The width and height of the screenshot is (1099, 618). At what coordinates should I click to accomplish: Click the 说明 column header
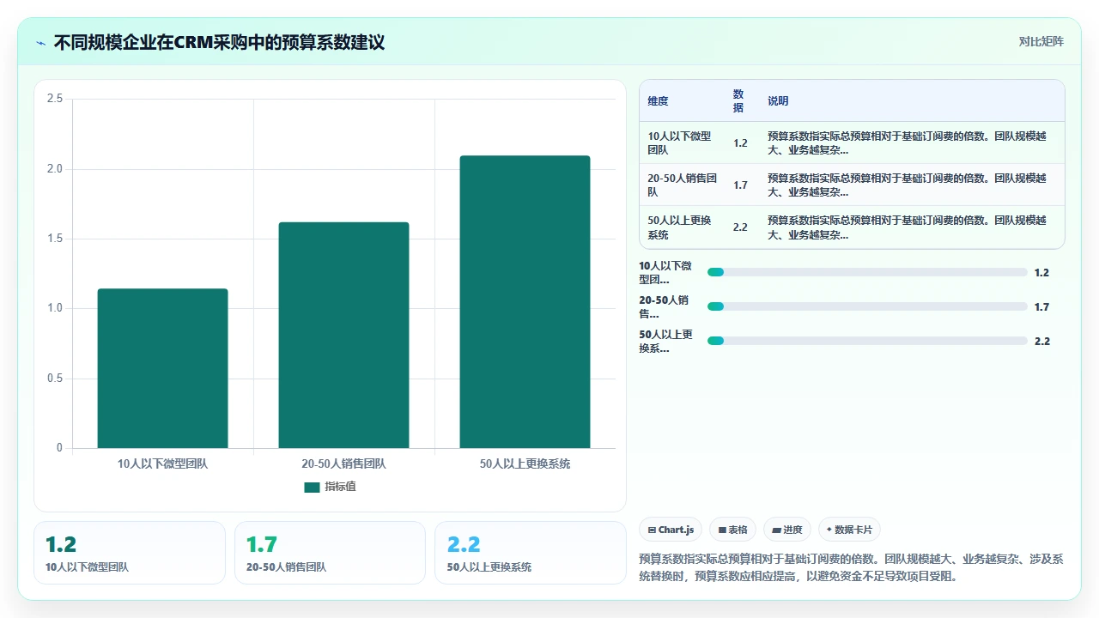[x=778, y=100]
